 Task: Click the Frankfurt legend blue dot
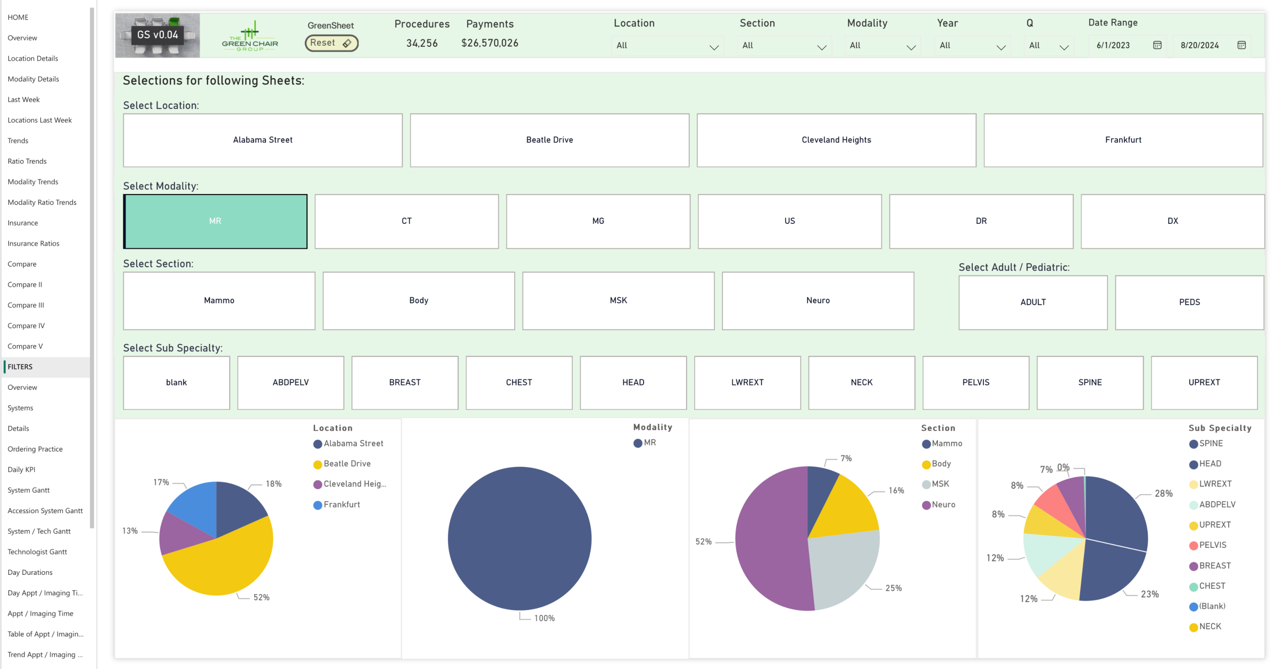click(x=318, y=505)
